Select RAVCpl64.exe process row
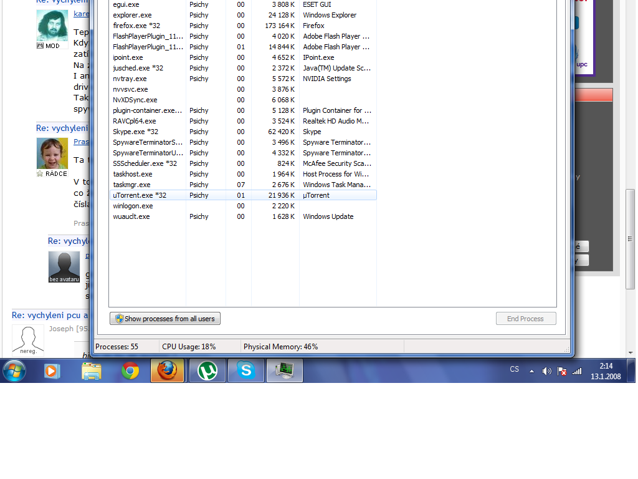The image size is (638, 479). click(243, 121)
